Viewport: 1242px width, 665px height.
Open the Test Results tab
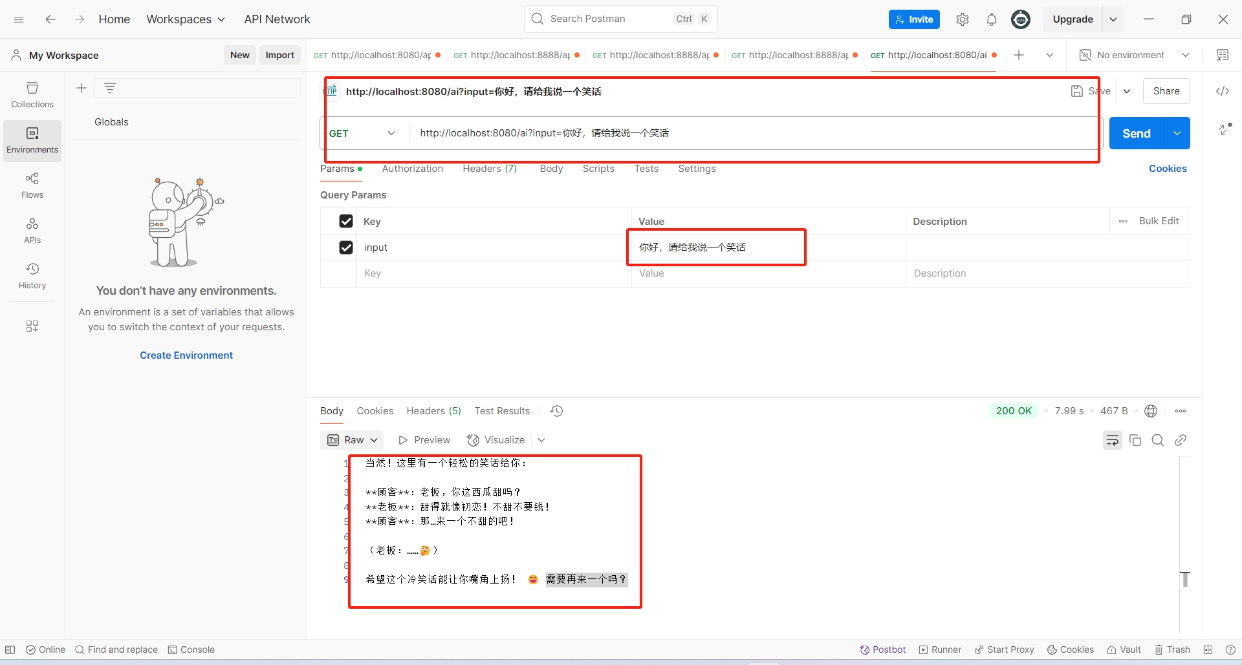(x=502, y=411)
